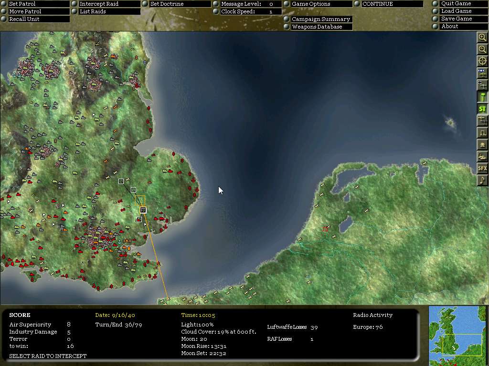Image resolution: width=489 pixels, height=366 pixels.
Task: Click Cloud Cover: 19% at 600 ft. text
Action: click(219, 332)
